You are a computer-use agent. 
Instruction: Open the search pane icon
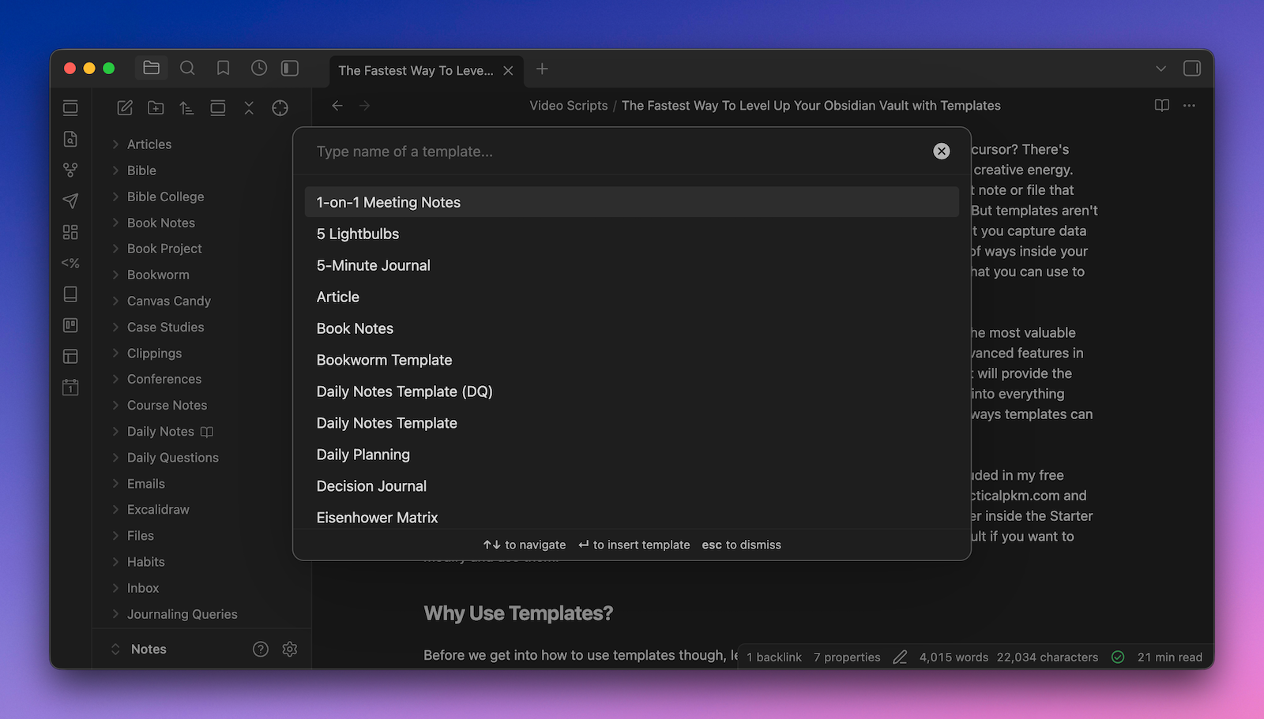(187, 69)
